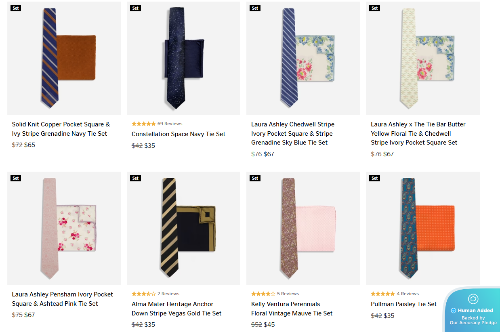Open Laura Ashley Pensham Ashtead Pink set
Screen dimensions: 500x332
click(63, 299)
